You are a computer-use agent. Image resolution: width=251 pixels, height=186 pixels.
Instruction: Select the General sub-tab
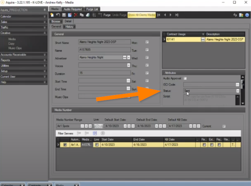click(x=56, y=27)
